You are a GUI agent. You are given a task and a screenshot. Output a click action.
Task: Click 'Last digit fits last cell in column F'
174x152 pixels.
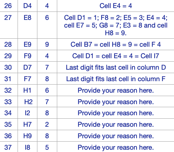pyautogui.click(x=116, y=79)
